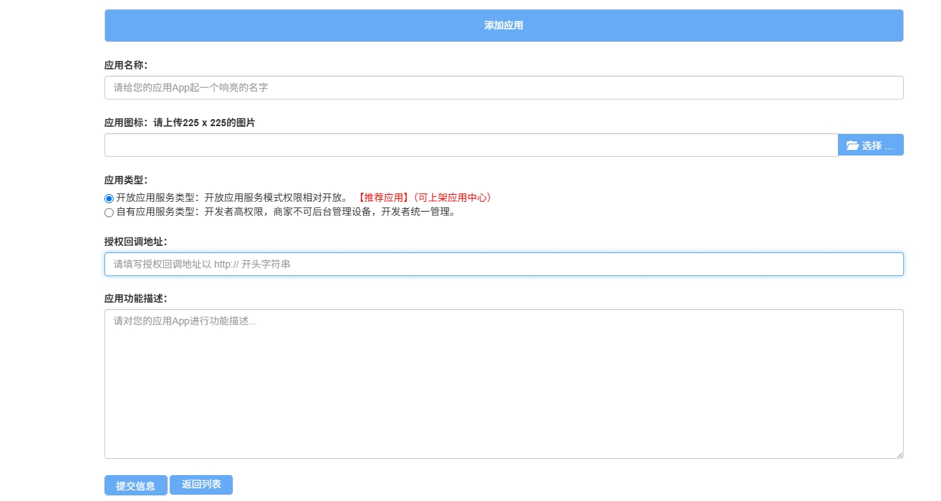The image size is (941, 501).
Task: Click the textarea resize handle corner
Action: pos(899,454)
